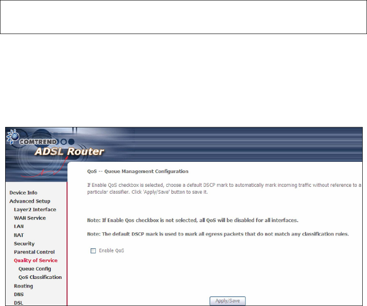This screenshot has height=306, width=367.
Task: Open DNS settings
Action: point(19,294)
